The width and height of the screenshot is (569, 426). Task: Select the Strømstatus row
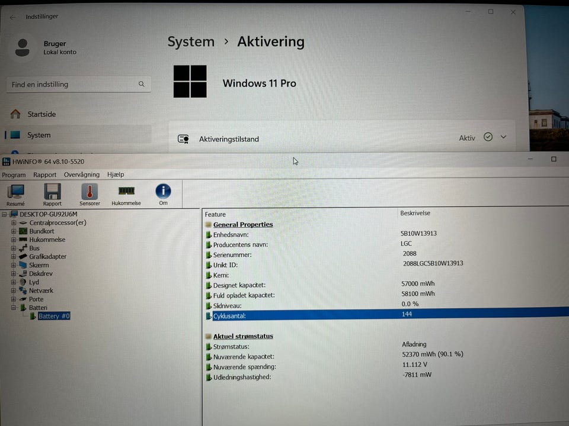[386, 346]
